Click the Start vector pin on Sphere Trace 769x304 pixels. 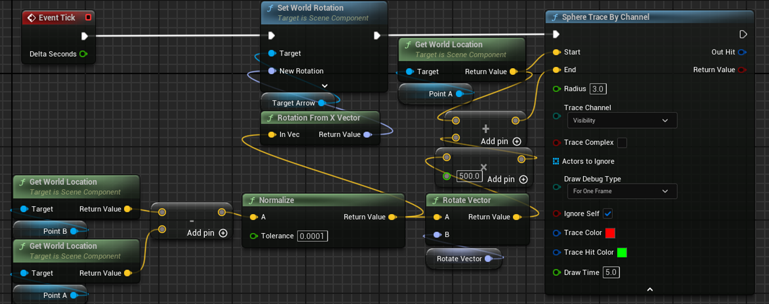(557, 52)
